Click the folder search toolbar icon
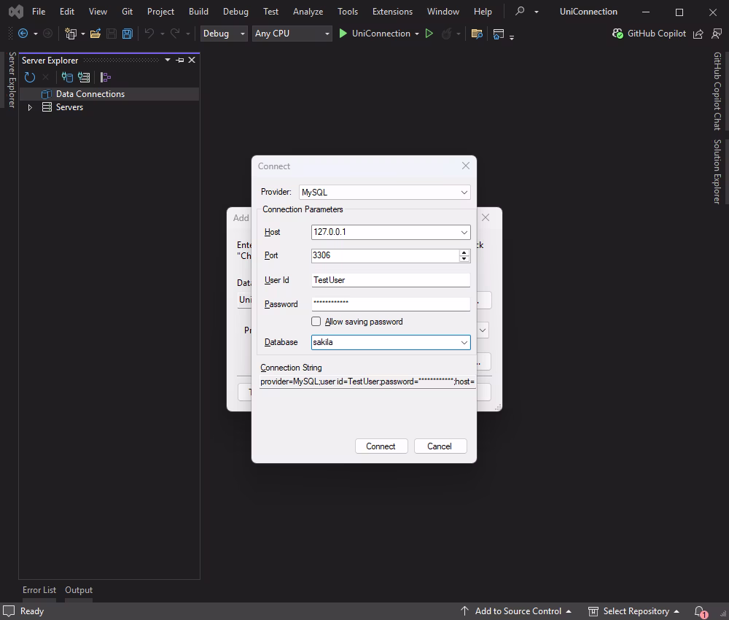Viewport: 729px width, 620px height. click(477, 34)
